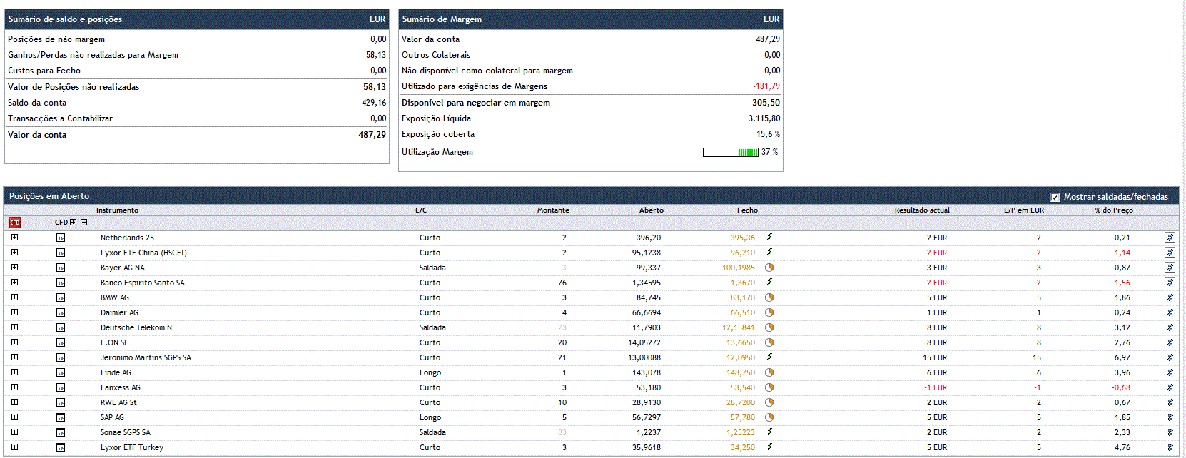Viewport: 1186px width, 458px height.
Task: Expand the Deutsche Telekom N row
Action: tap(14, 327)
